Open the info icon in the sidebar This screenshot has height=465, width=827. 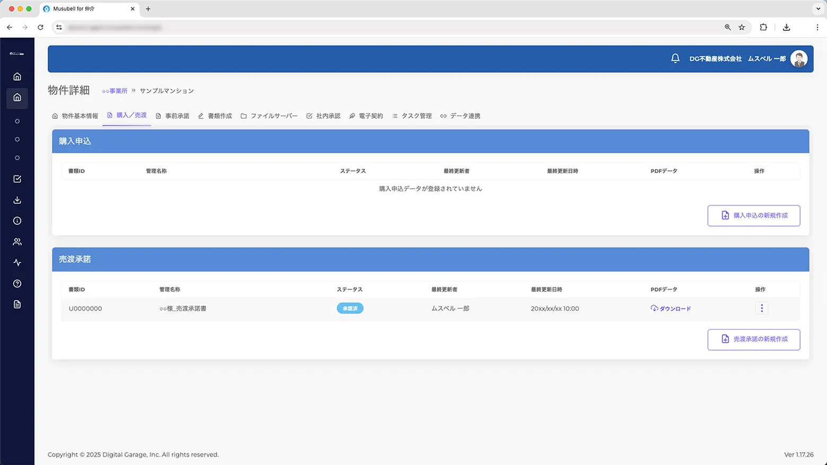point(17,221)
